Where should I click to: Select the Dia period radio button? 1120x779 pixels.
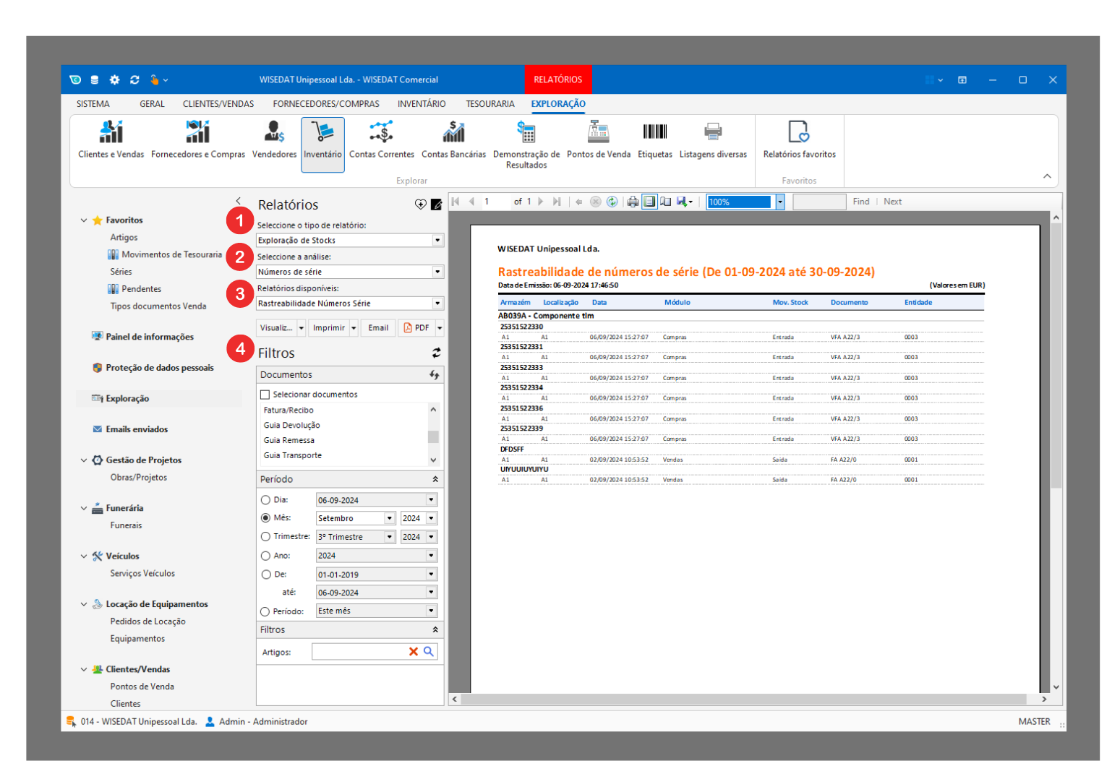pos(265,500)
